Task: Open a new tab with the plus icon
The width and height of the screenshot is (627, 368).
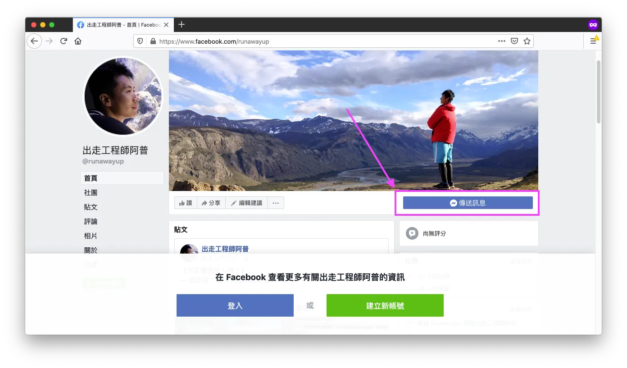Action: tap(182, 24)
